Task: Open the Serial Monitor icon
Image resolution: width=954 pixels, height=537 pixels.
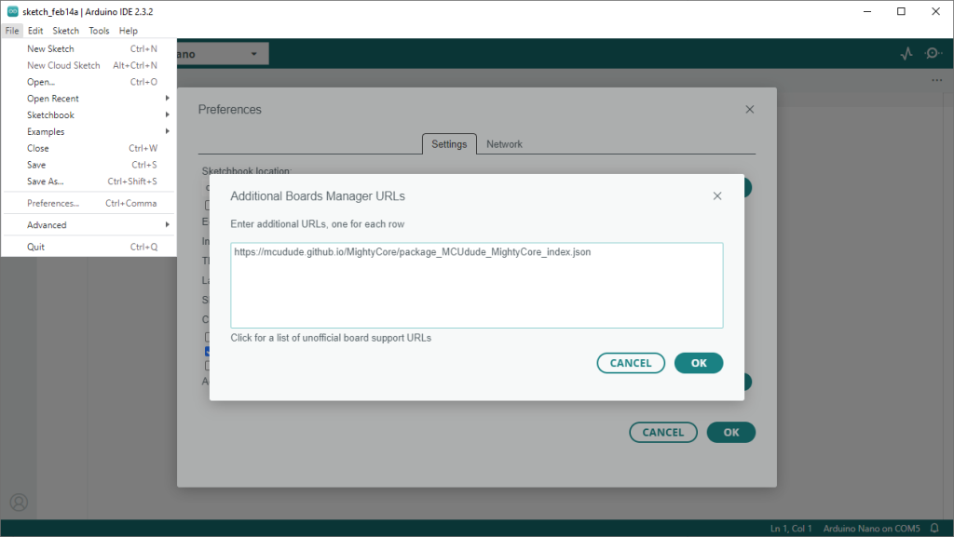Action: (933, 54)
